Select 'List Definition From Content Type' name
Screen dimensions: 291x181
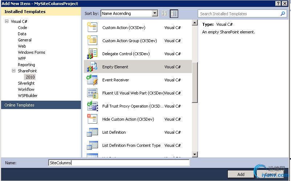click(131, 145)
